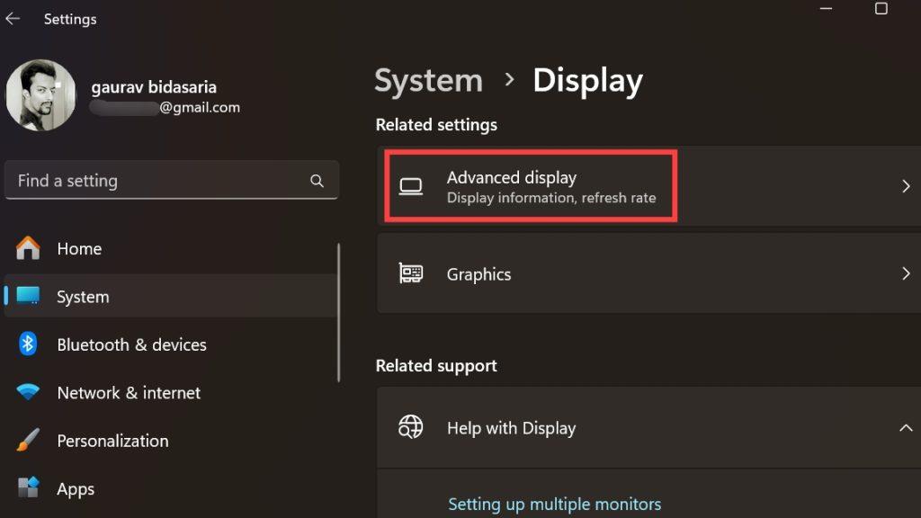
Task: Maximize the Settings window
Action: [881, 8]
